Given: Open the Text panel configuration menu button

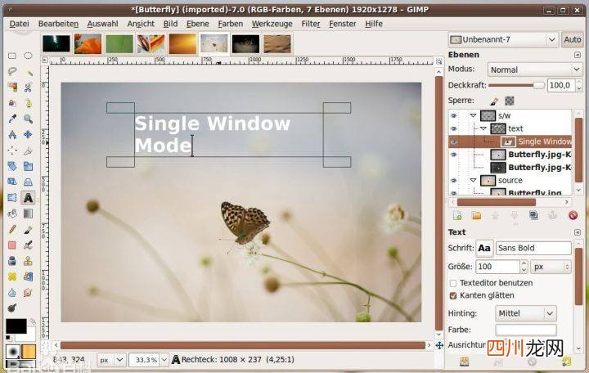Looking at the screenshot, I should pyautogui.click(x=578, y=232).
